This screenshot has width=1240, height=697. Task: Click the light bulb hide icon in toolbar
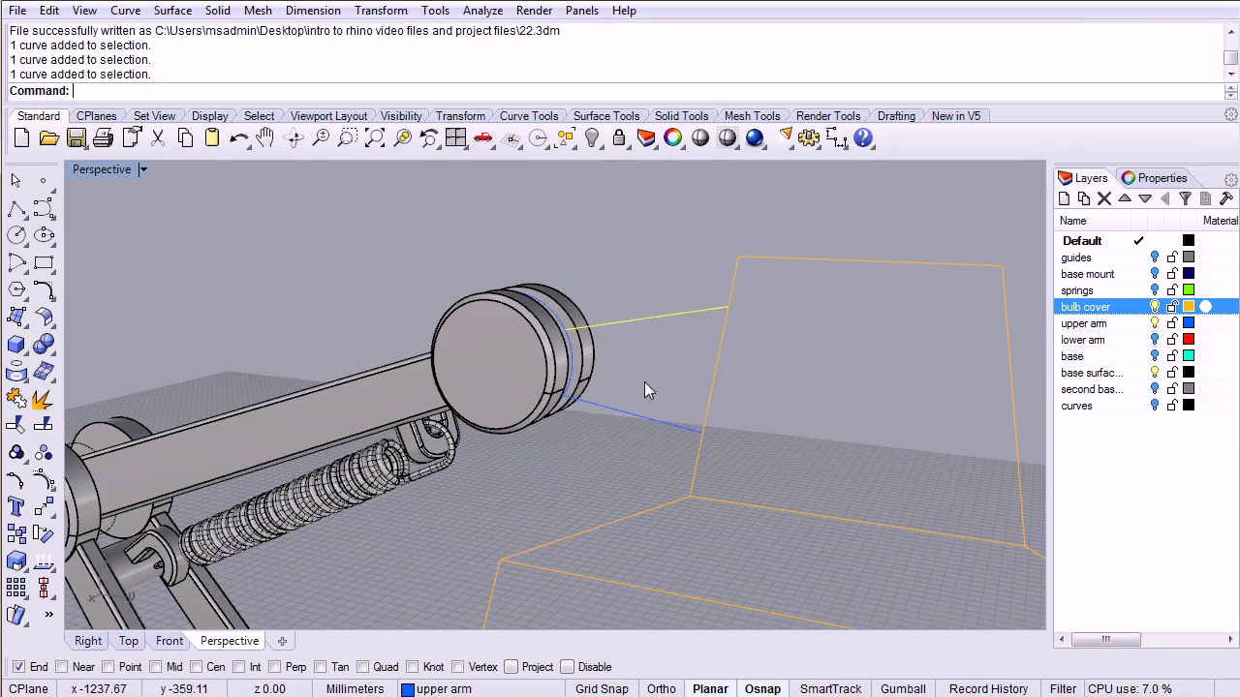[592, 138]
